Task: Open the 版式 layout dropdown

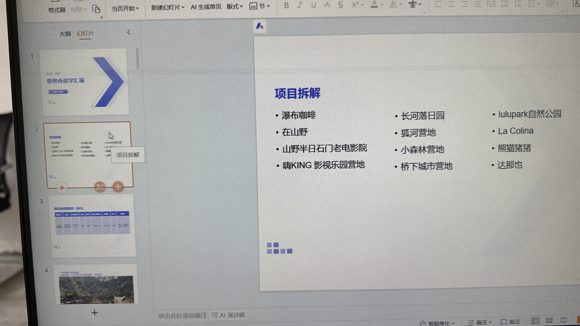Action: pyautogui.click(x=234, y=6)
